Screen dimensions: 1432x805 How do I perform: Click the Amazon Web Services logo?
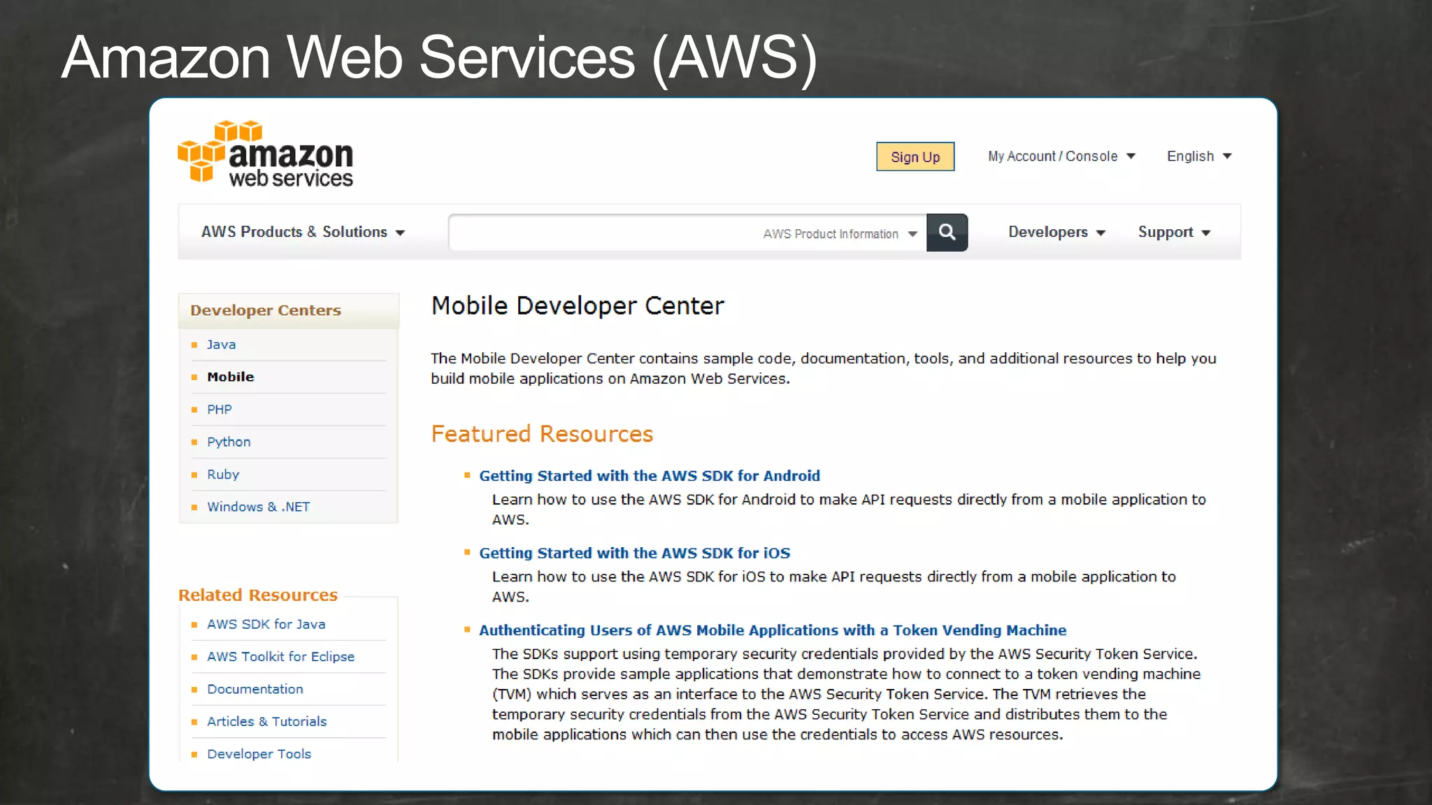coord(266,154)
